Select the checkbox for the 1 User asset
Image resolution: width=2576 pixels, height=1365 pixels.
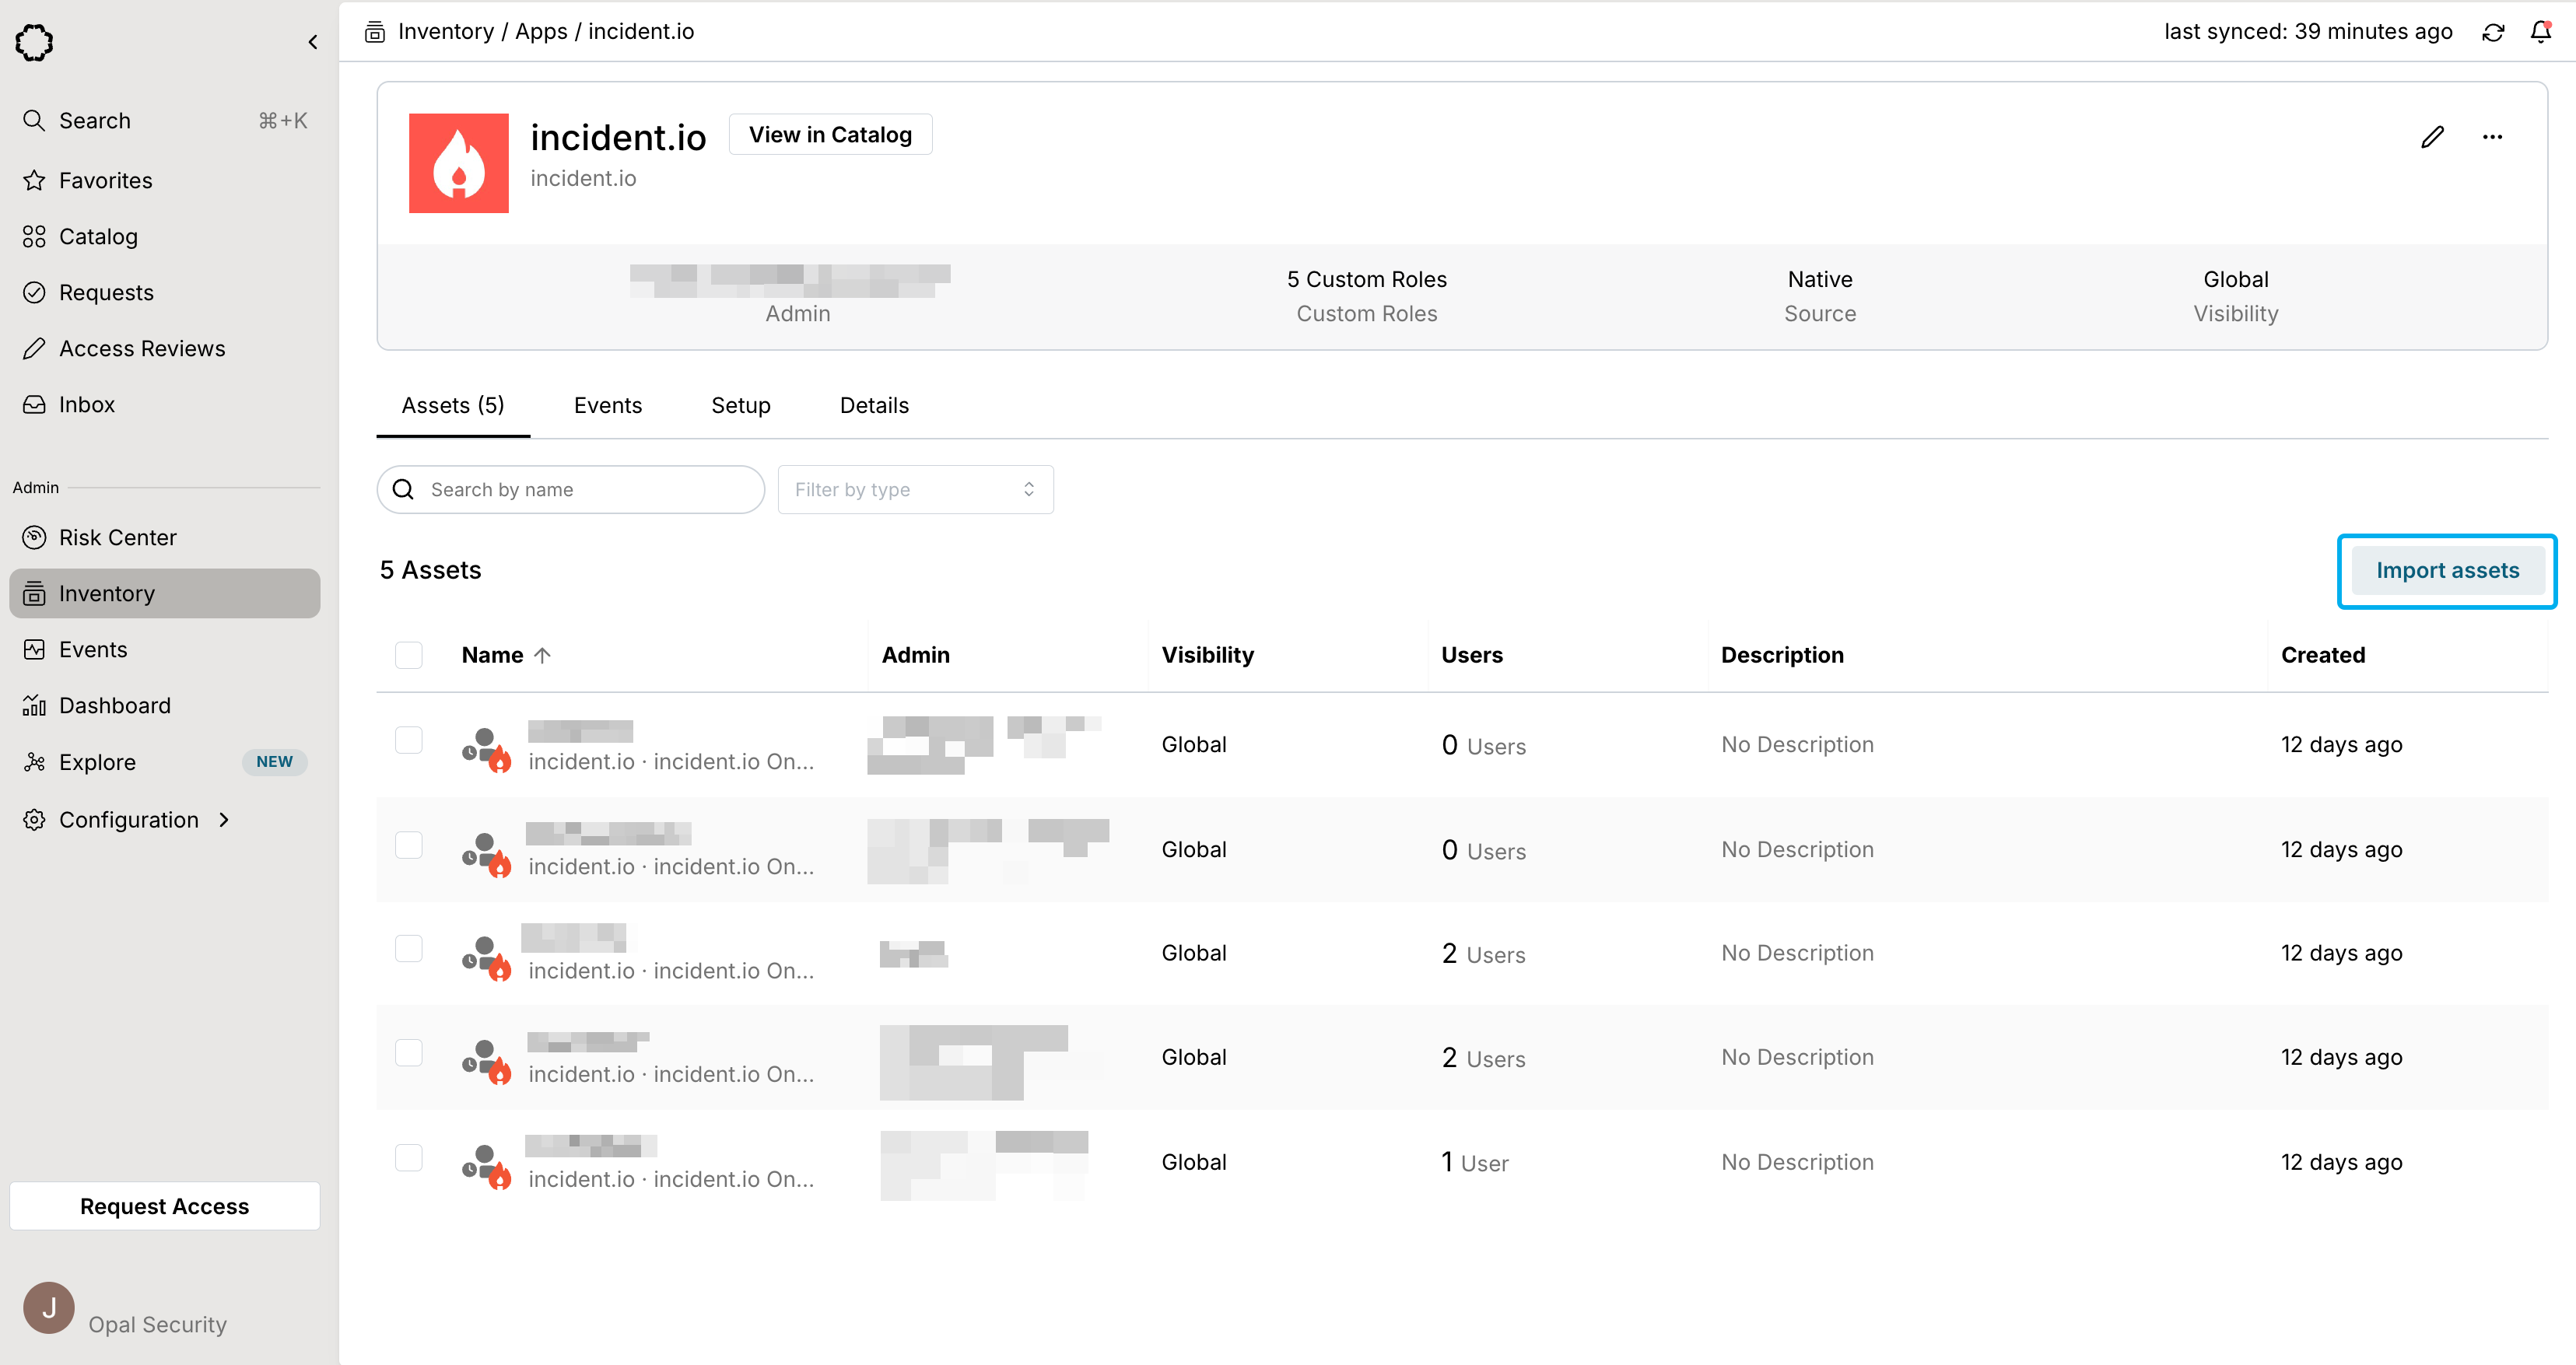pyautogui.click(x=408, y=1158)
